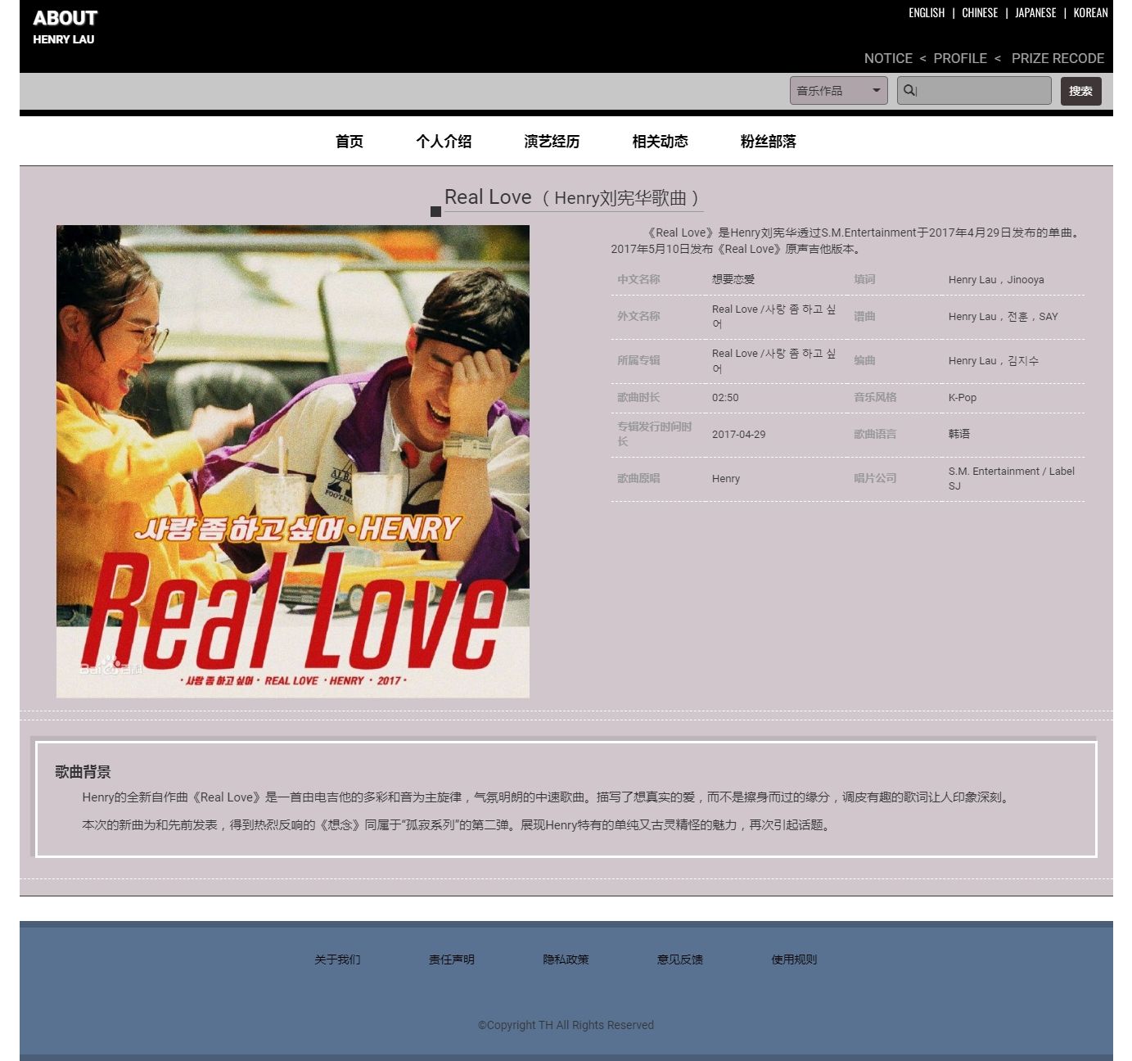This screenshot has width=1132, height=1061.
Task: Select the 想要恋爱 Chinese name value
Action: tap(733, 279)
